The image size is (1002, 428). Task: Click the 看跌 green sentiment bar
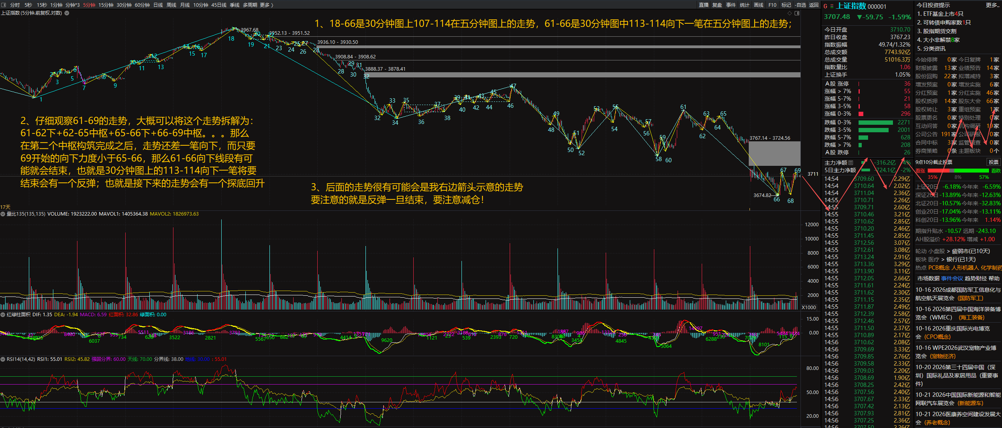(x=972, y=171)
